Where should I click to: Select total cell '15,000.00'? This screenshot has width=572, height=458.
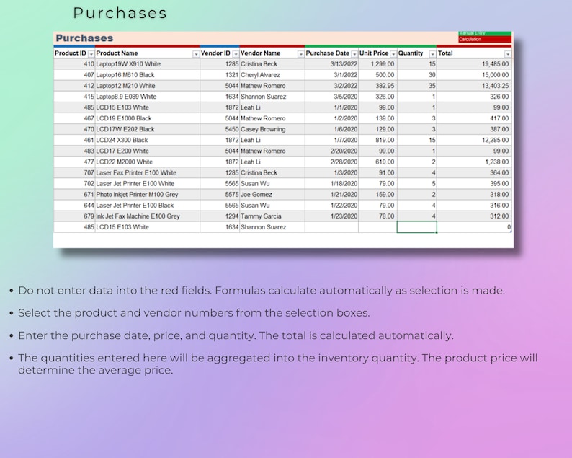coord(474,75)
